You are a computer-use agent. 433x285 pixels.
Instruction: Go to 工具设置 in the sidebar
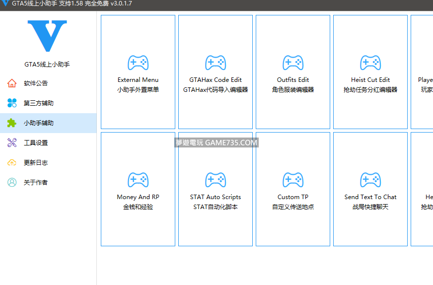click(x=36, y=143)
